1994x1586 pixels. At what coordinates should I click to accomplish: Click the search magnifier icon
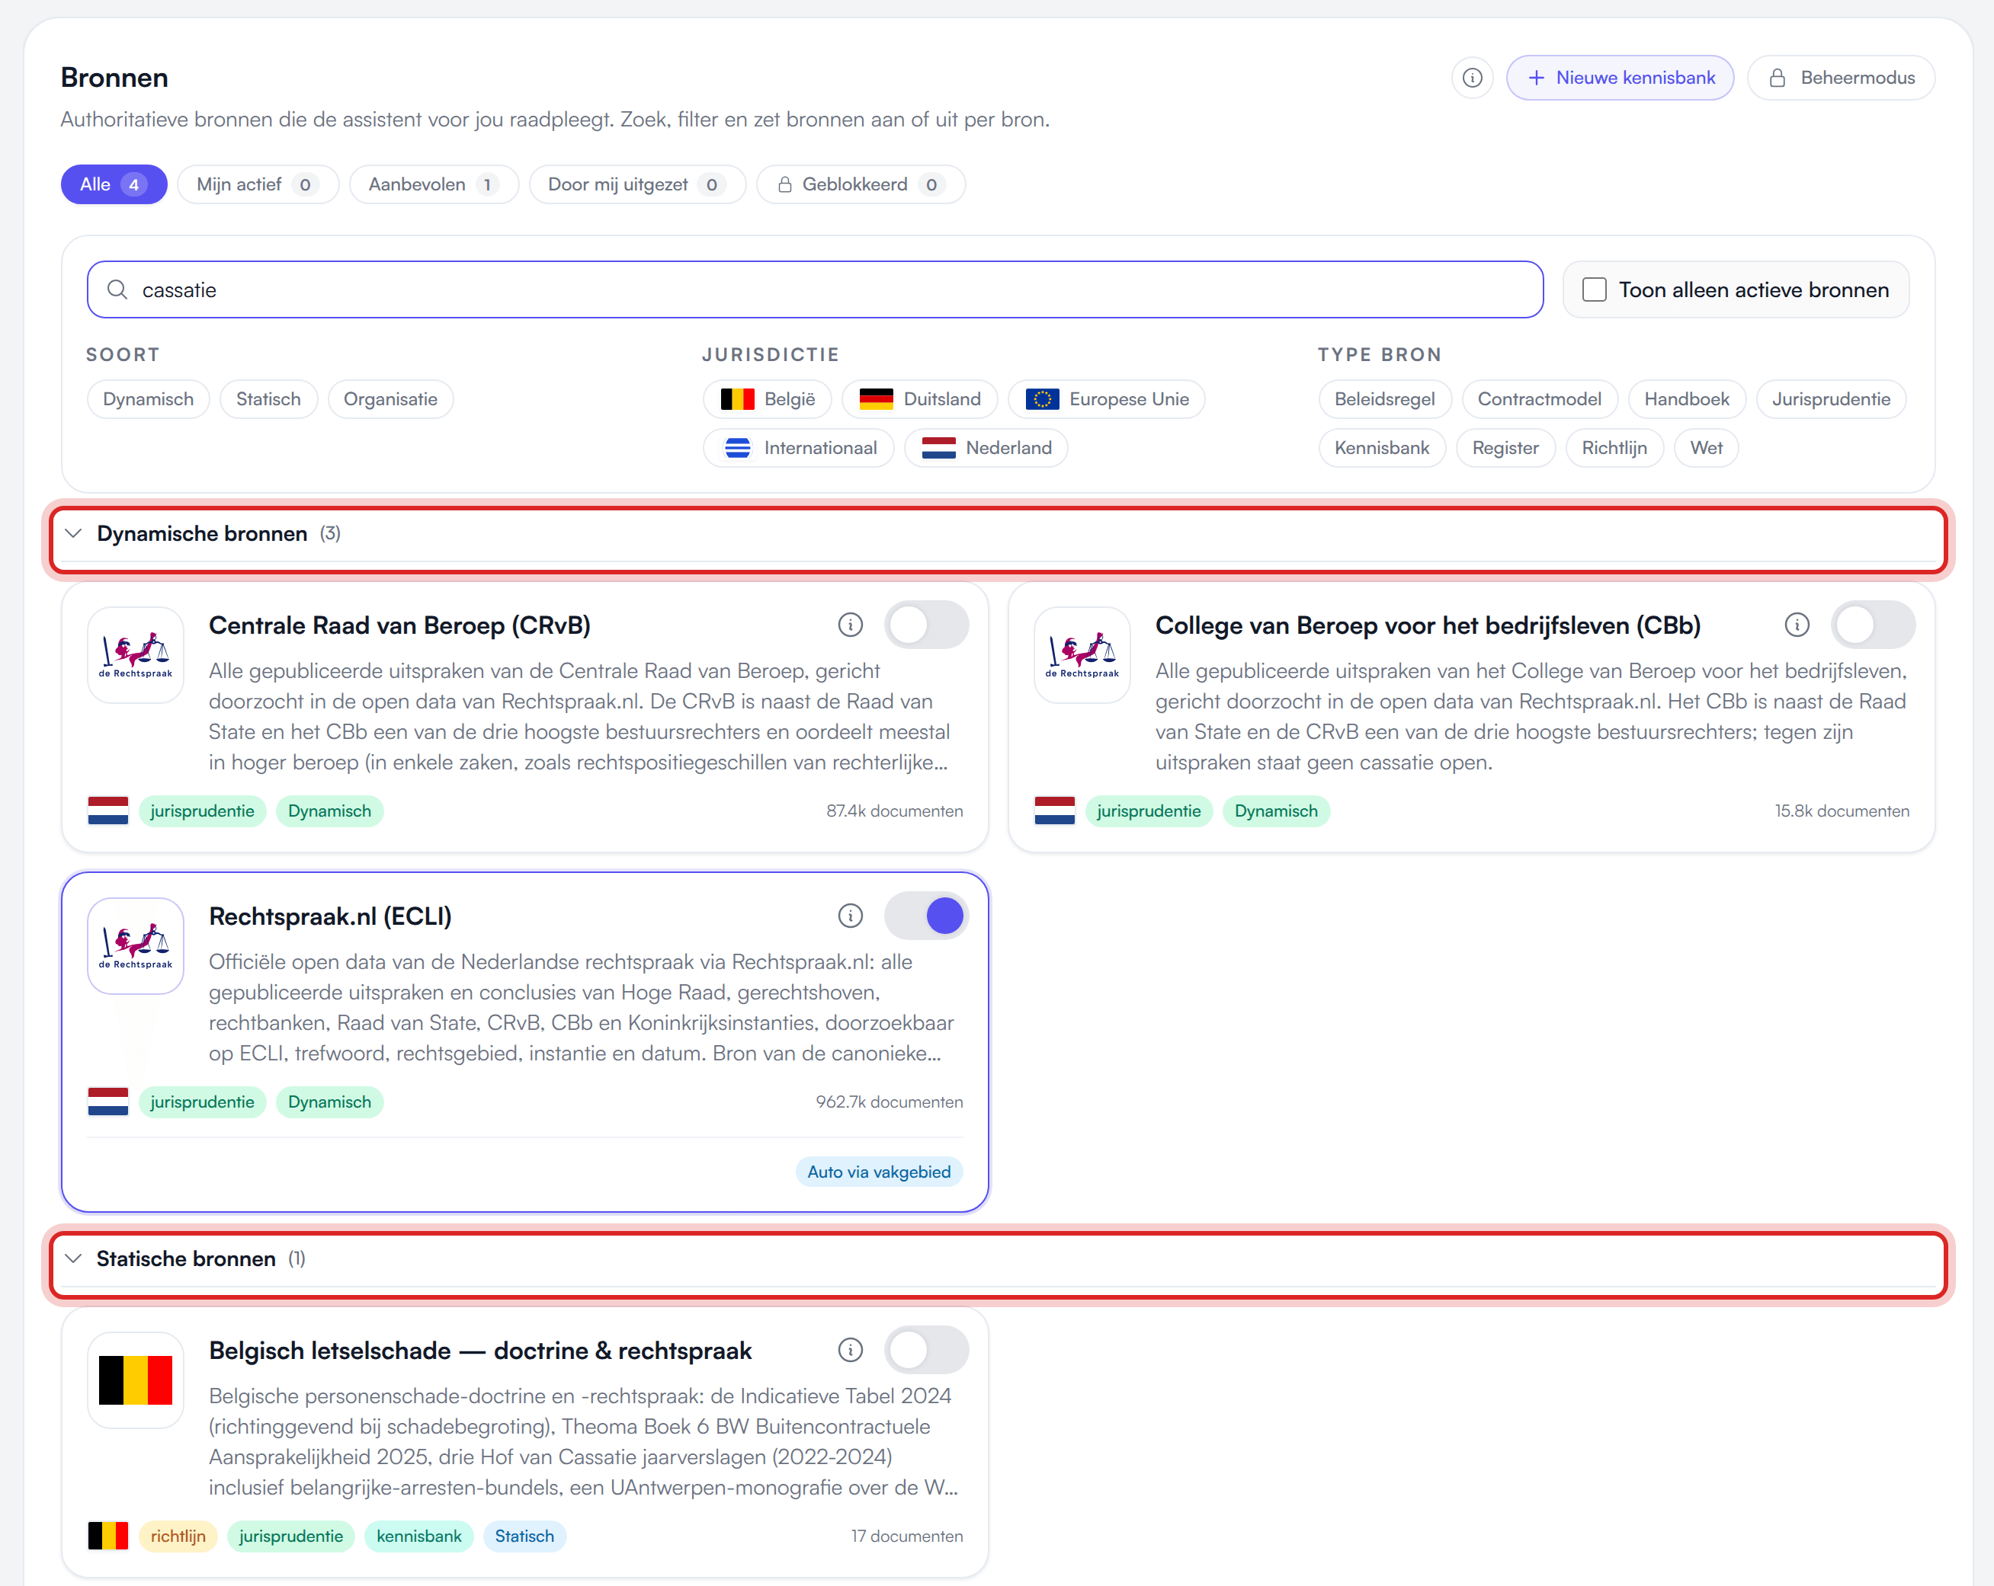[x=117, y=289]
